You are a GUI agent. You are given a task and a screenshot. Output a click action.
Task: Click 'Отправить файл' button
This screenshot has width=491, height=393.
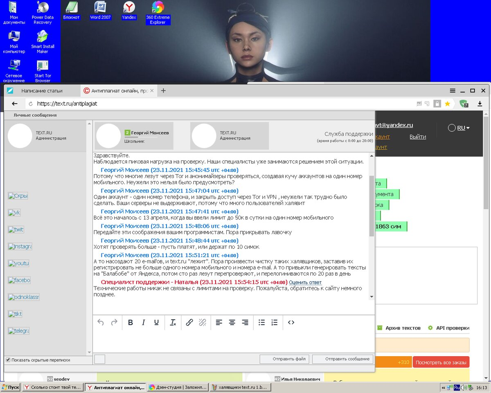point(284,359)
